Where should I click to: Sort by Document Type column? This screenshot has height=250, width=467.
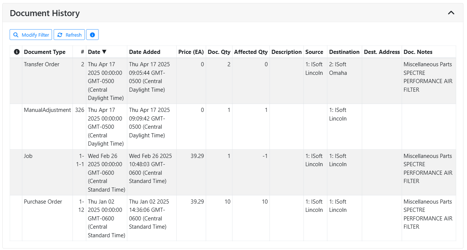click(x=45, y=52)
